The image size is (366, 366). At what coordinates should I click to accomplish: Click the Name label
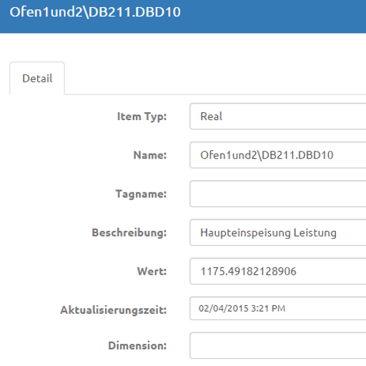click(150, 155)
